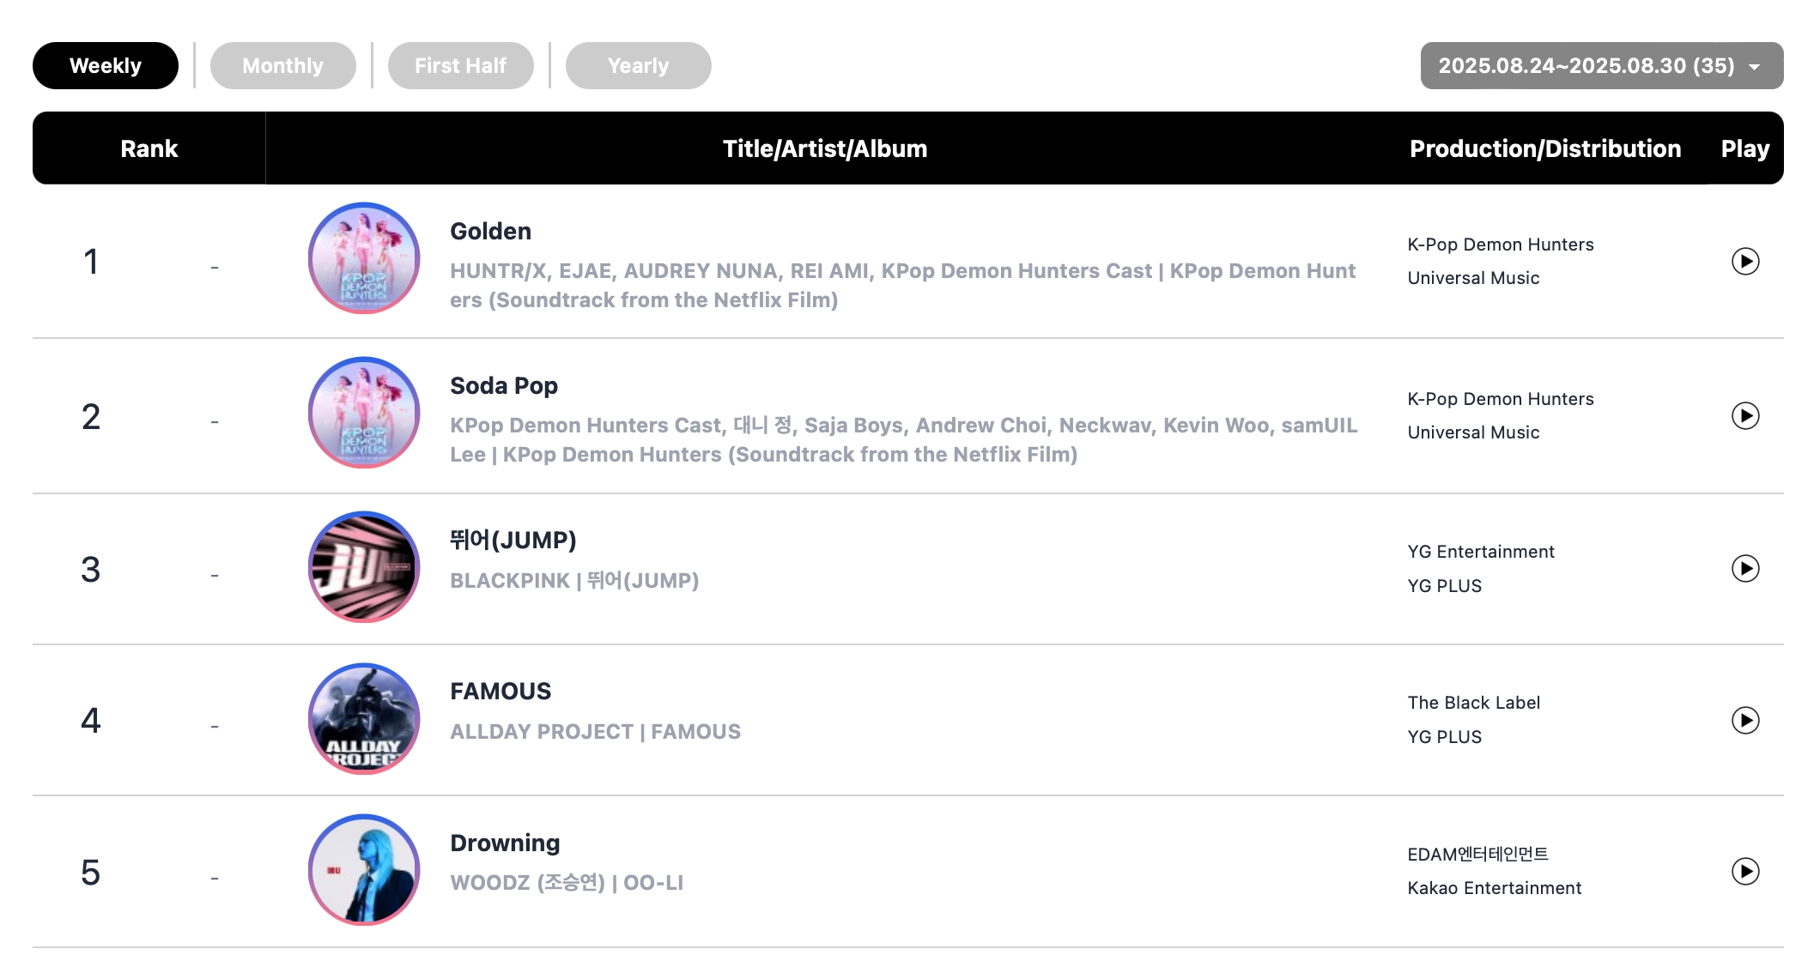Play Drowning by WOODZ
This screenshot has height=961, width=1820.
coord(1745,871)
